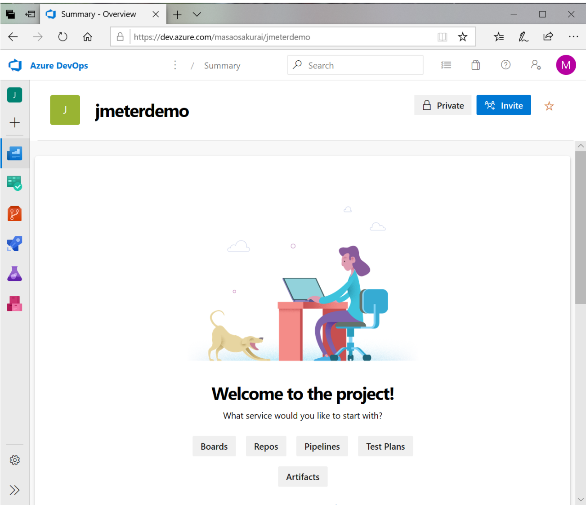This screenshot has width=586, height=505.
Task: Switch to the Summary - Overview browser tab
Action: click(98, 14)
